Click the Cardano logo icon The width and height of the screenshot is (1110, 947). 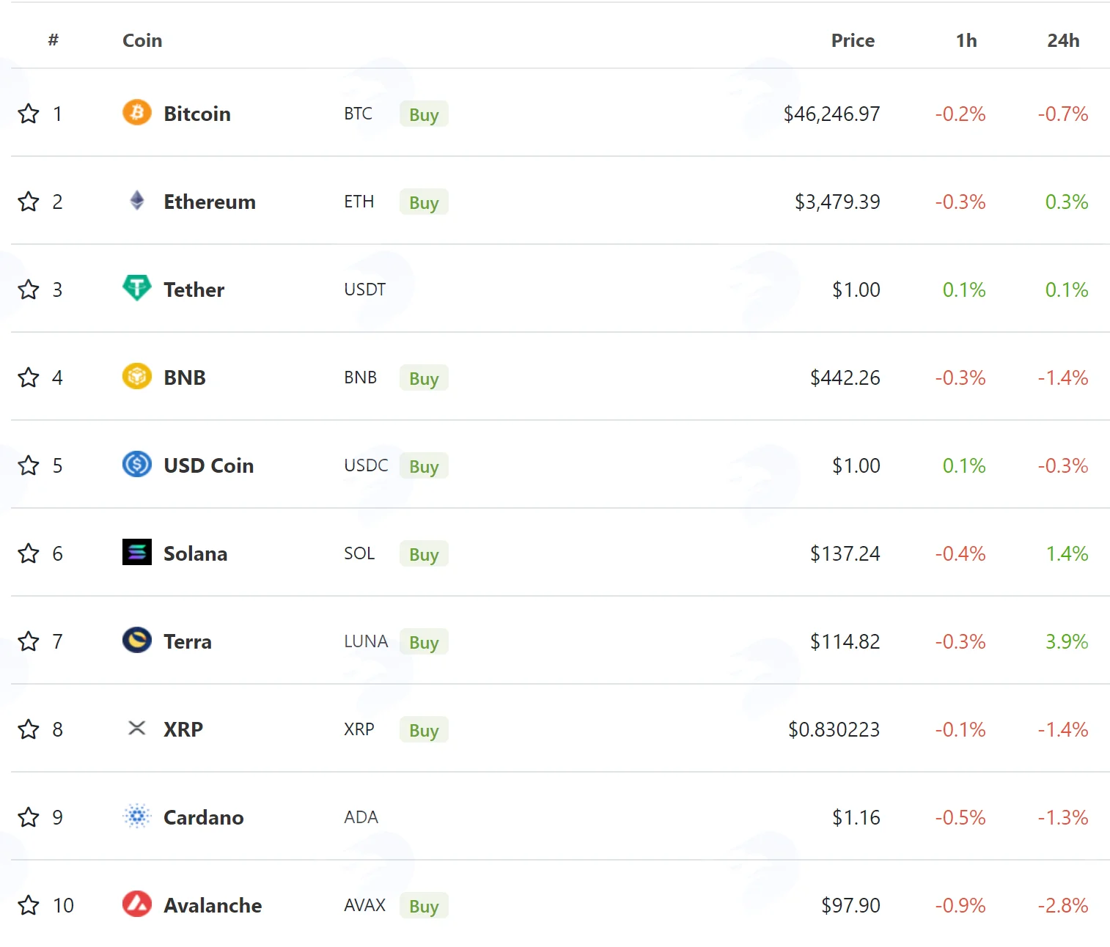(137, 817)
